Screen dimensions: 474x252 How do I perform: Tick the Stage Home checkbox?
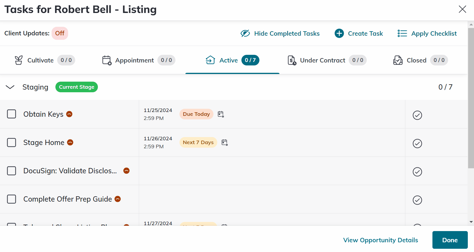11,142
